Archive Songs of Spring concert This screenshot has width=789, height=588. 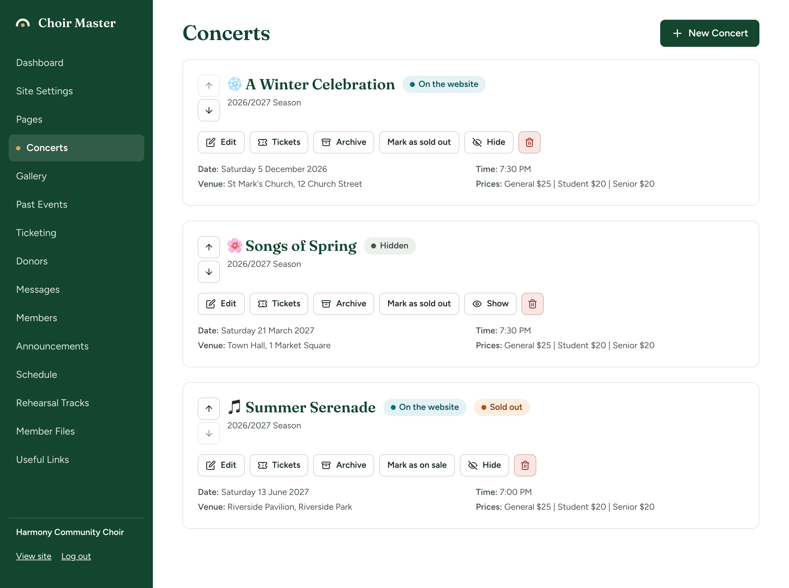(343, 304)
